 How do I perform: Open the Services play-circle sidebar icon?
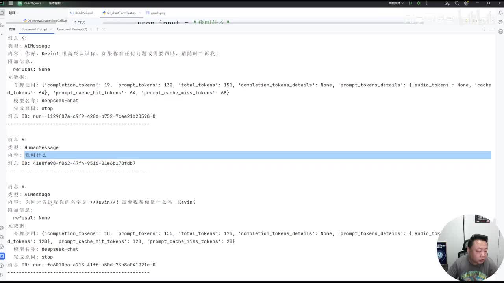[x=2, y=247]
